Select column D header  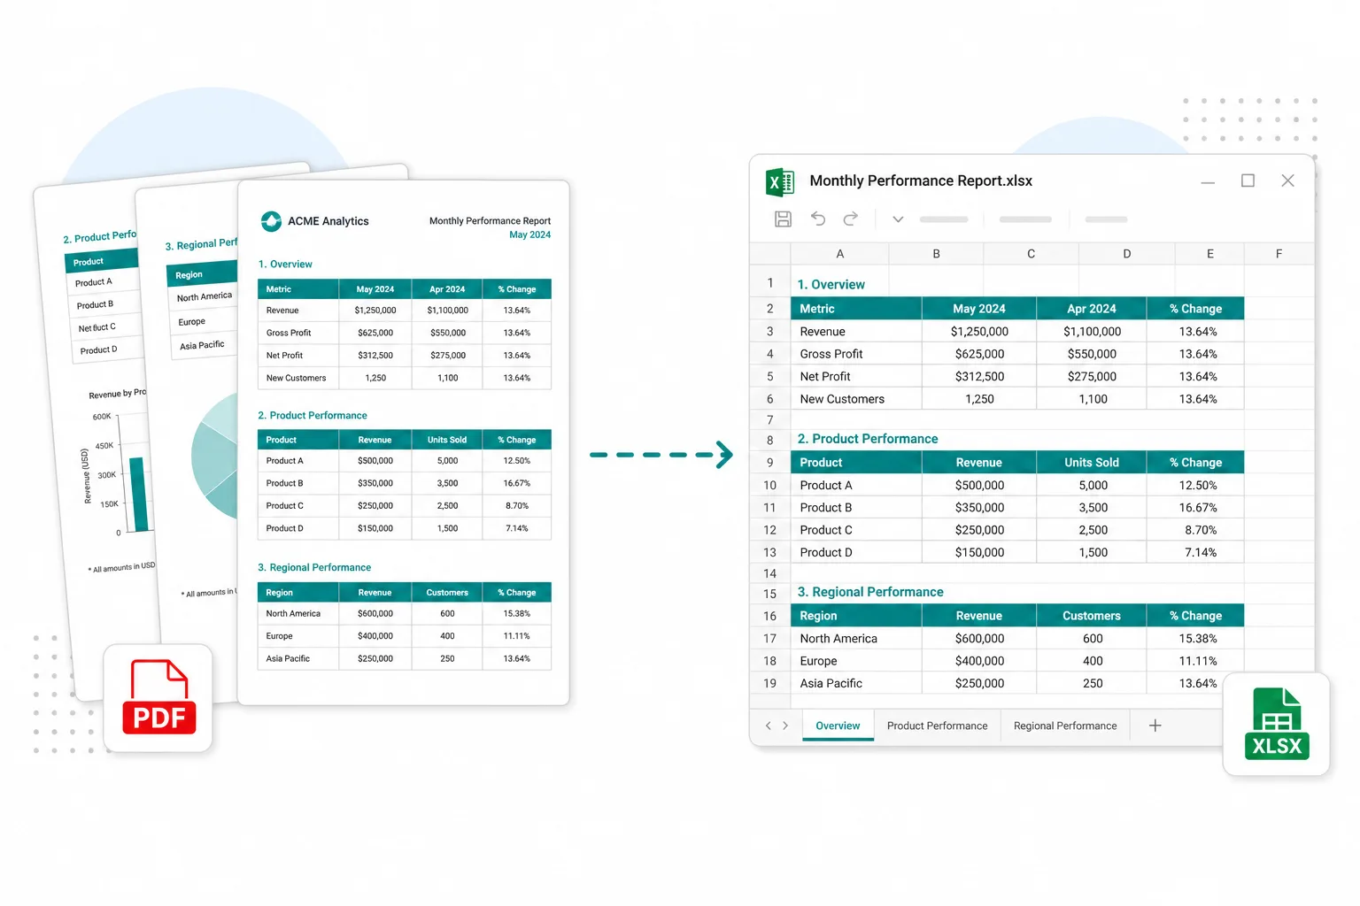[x=1126, y=254]
